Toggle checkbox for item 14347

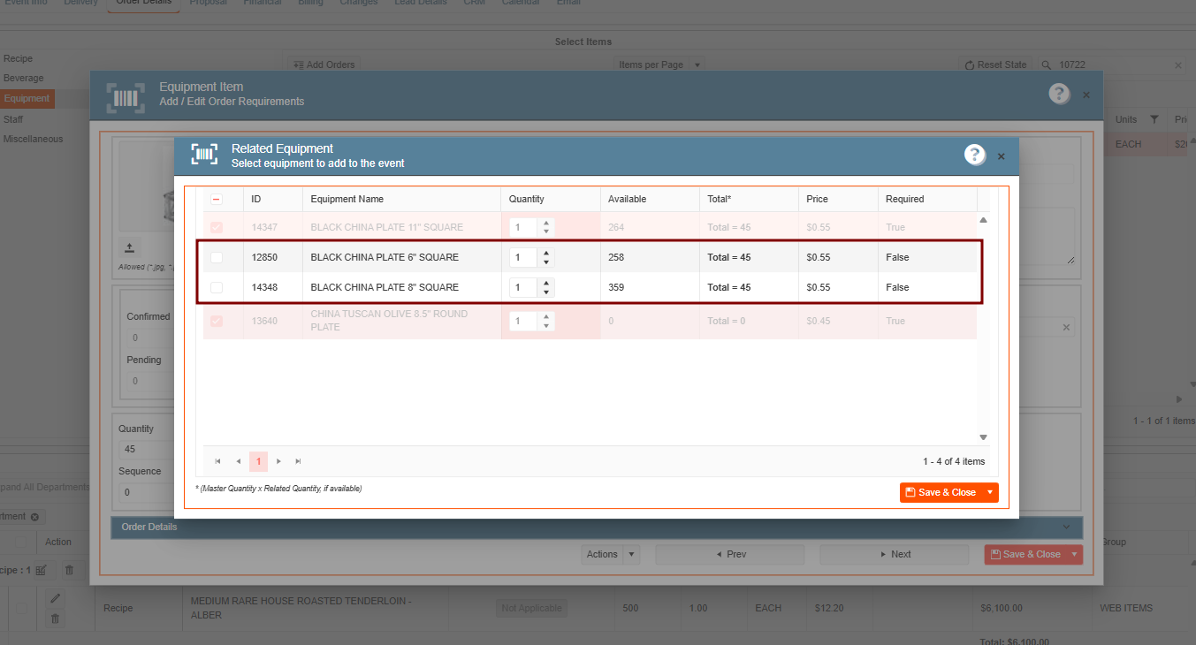[x=217, y=228]
